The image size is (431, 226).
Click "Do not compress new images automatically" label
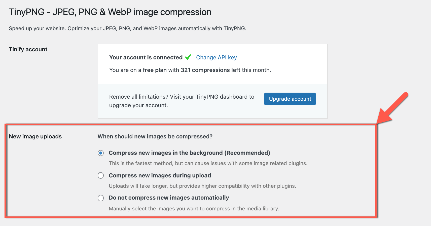coord(169,198)
